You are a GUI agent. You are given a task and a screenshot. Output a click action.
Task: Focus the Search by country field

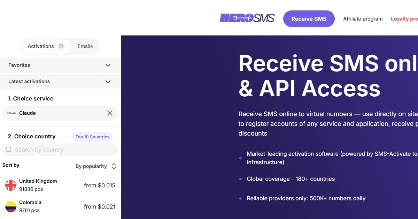(60, 150)
